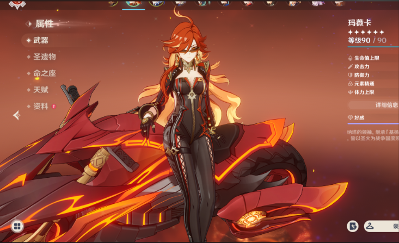Select the gold-ringed avatar right of the selected one
Image resolution: width=399 pixels, height=243 pixels.
tap(156, 3)
